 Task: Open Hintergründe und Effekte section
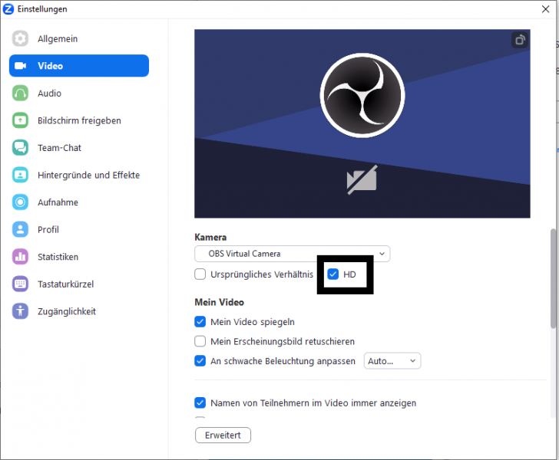pos(79,175)
